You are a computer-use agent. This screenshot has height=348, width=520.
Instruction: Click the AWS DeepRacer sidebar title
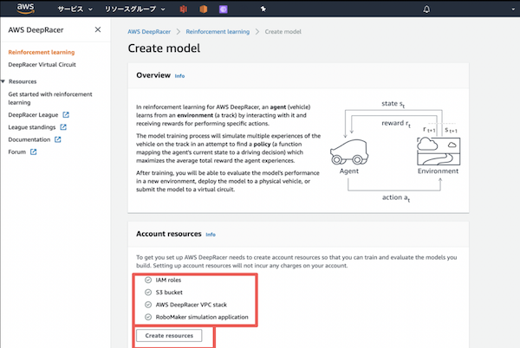click(36, 29)
